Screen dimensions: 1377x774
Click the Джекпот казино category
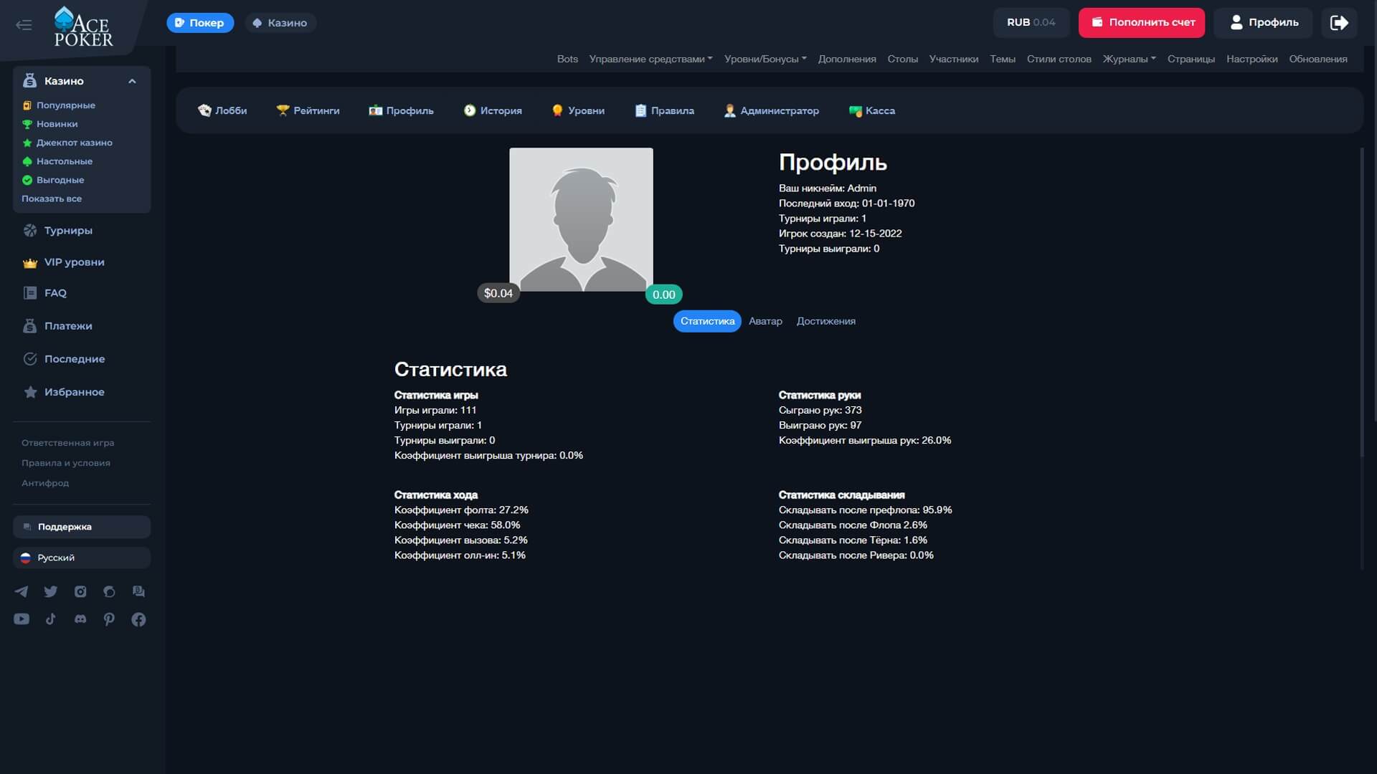click(67, 143)
